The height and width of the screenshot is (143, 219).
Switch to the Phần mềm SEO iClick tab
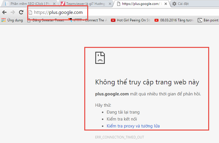pyautogui.click(x=30, y=4)
